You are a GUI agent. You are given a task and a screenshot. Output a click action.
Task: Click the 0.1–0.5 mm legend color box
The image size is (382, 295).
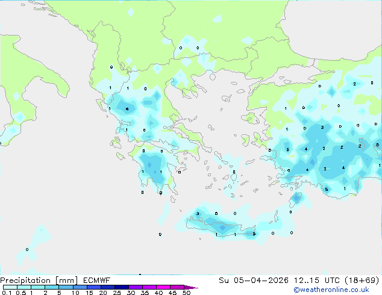(x=10, y=287)
